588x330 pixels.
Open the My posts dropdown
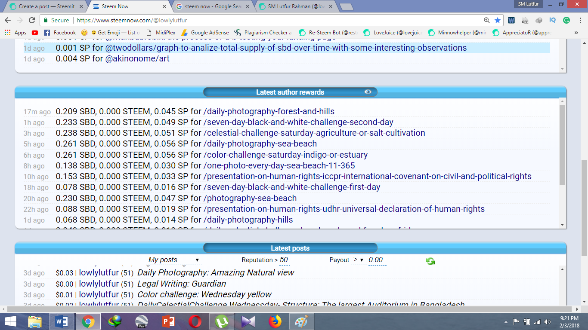174,260
